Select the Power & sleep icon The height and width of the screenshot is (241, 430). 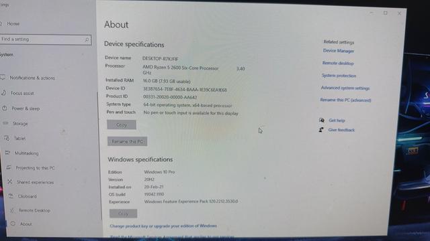tap(5, 108)
